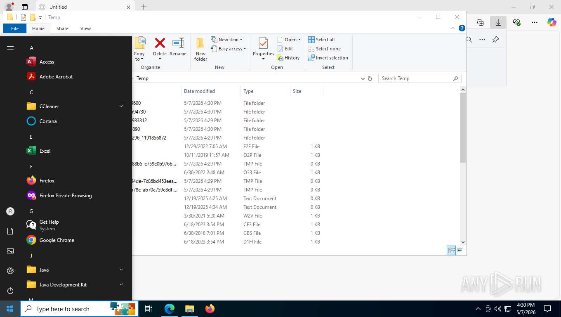Image resolution: width=561 pixels, height=317 pixels.
Task: Create a New folder
Action: pos(200,49)
